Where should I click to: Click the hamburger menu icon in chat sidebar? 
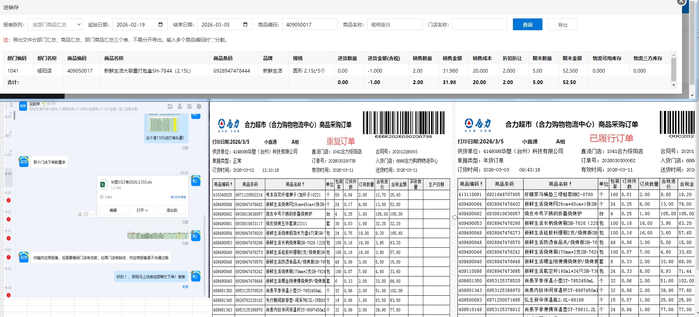tap(11, 105)
